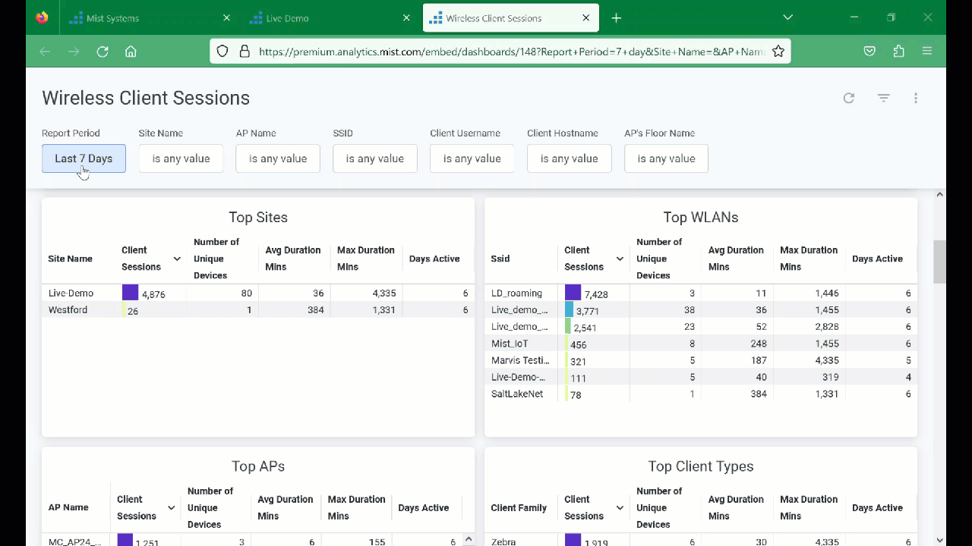This screenshot has width=972, height=546.
Task: Toggle the dashboard filters icon
Action: pyautogui.click(x=883, y=98)
